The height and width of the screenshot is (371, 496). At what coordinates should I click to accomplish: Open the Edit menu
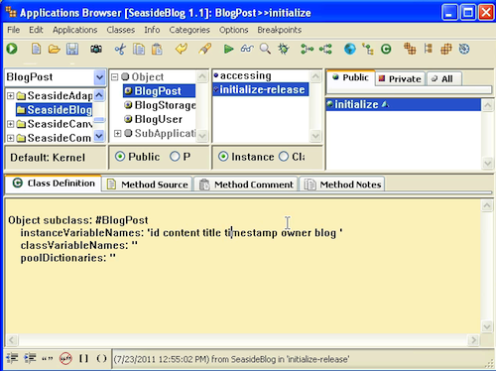pyautogui.click(x=36, y=30)
